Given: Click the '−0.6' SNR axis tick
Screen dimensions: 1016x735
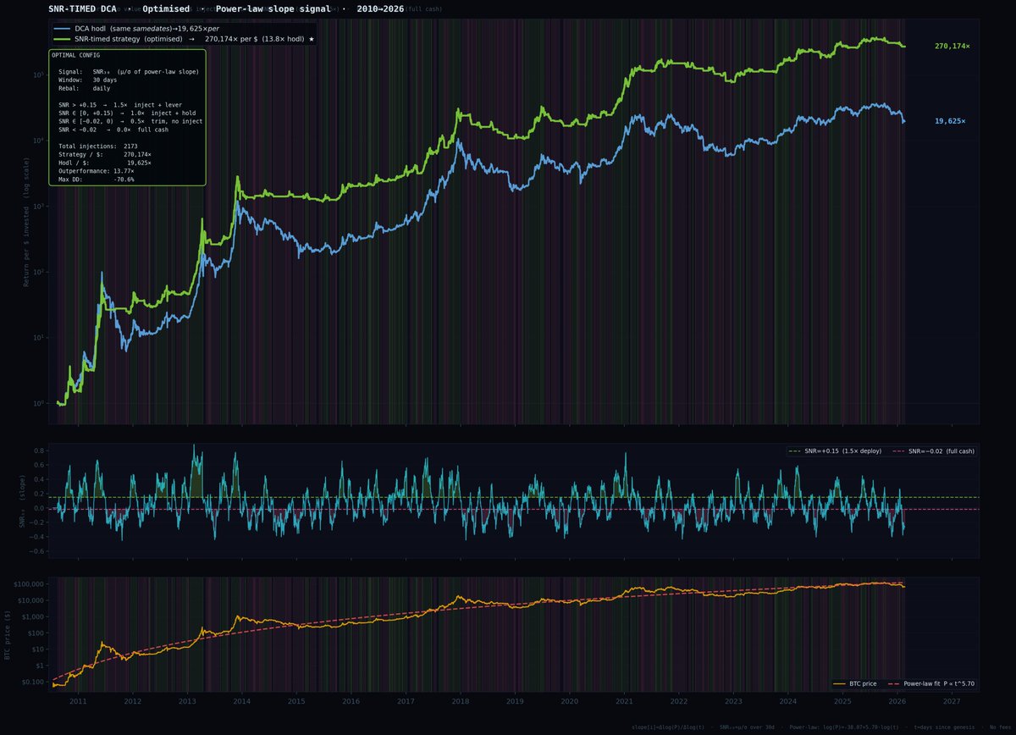Looking at the screenshot, I should (x=38, y=551).
